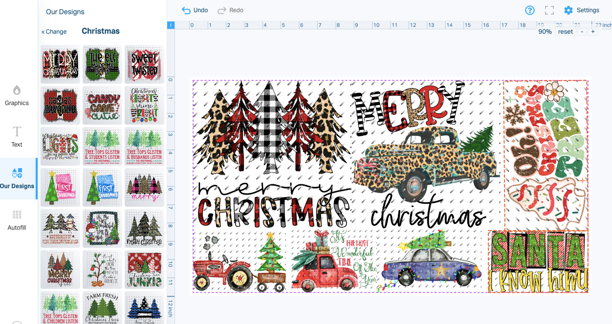
Task: Switch to Our Designs tab
Action: 17,178
